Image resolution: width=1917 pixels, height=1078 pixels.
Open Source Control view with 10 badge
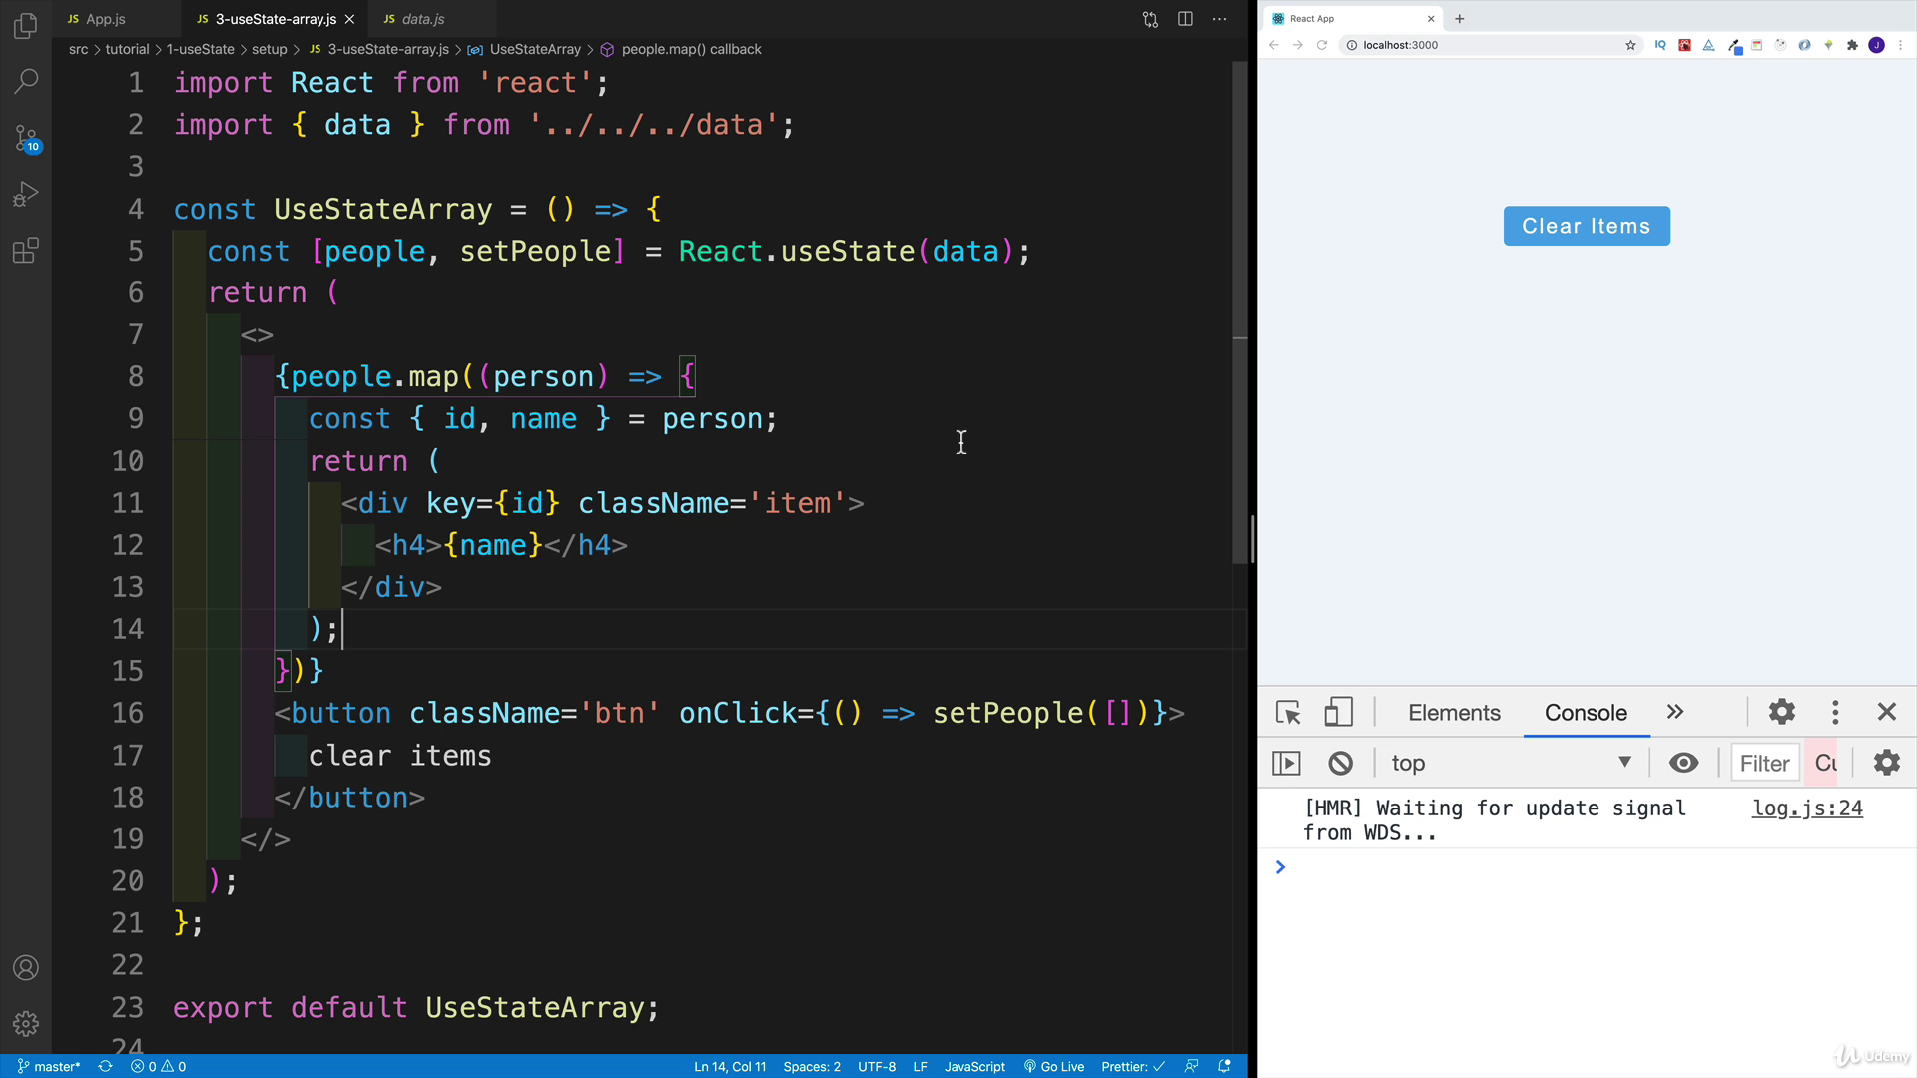pos(26,138)
